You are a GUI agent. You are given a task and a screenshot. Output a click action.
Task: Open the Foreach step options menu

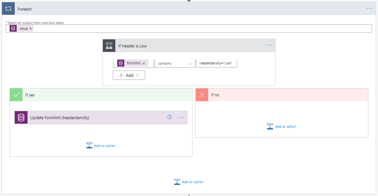coord(369,8)
